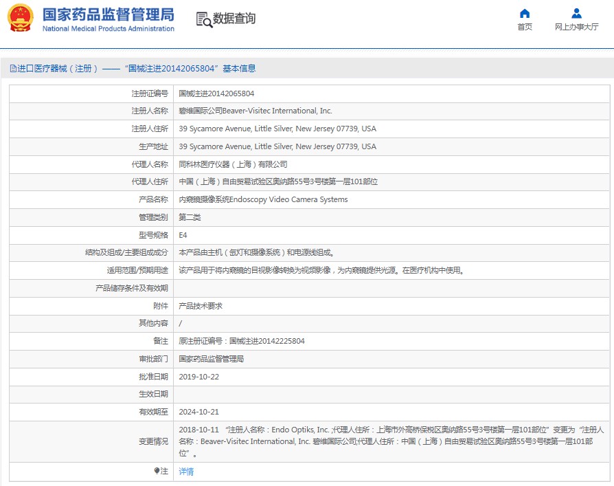Viewport: 614px width, 486px height.
Task: Click the lightbulb icon beside 注
Action: click(157, 471)
